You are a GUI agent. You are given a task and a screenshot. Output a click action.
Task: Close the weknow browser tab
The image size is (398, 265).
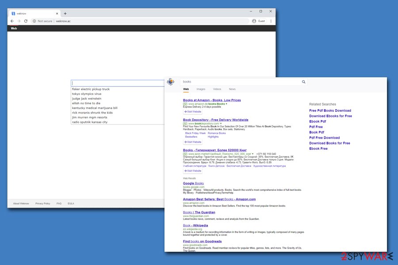[57, 13]
